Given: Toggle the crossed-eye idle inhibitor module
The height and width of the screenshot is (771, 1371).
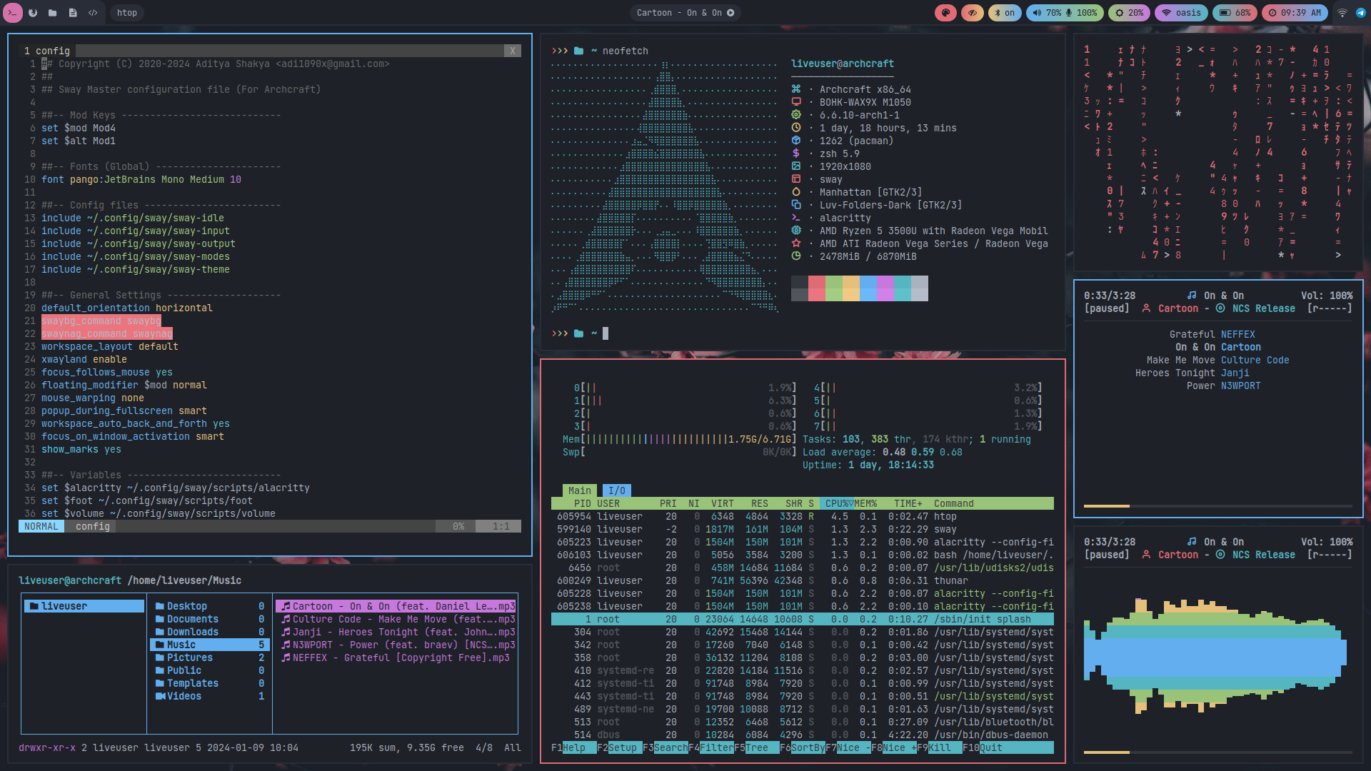Looking at the screenshot, I should pyautogui.click(x=972, y=13).
